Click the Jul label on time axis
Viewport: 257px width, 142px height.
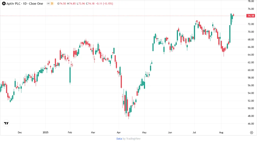[x=194, y=132]
